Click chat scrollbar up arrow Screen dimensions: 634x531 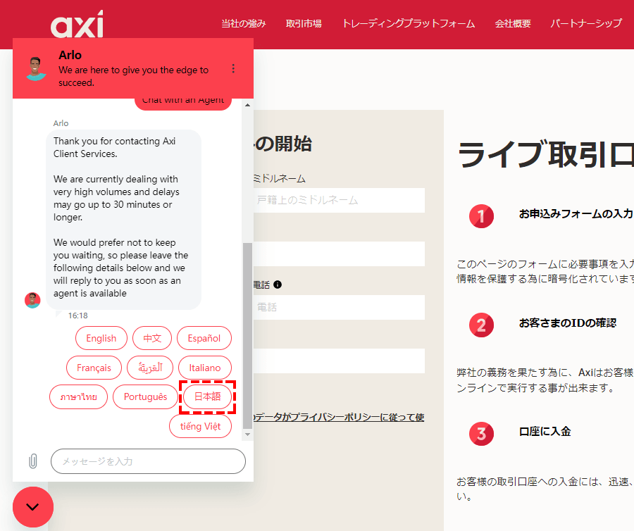(247, 105)
